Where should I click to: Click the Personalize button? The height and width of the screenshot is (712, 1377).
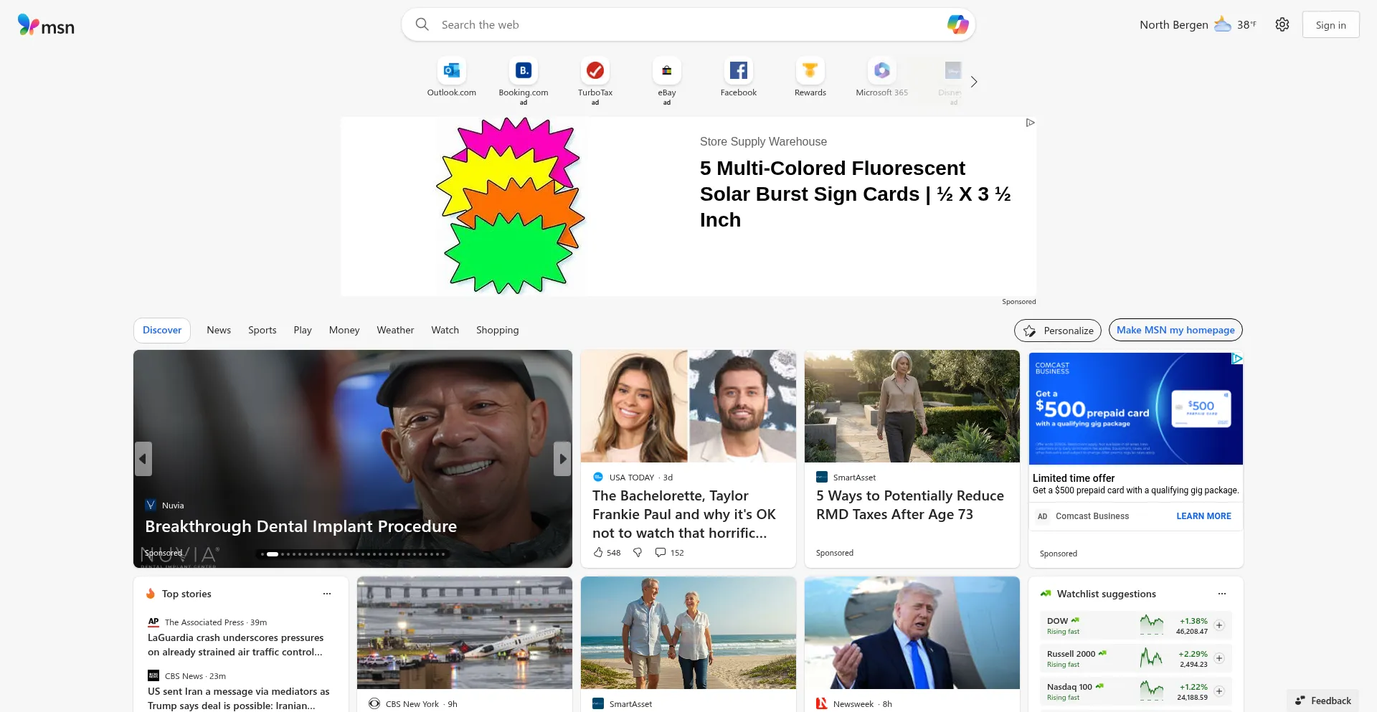click(1058, 331)
